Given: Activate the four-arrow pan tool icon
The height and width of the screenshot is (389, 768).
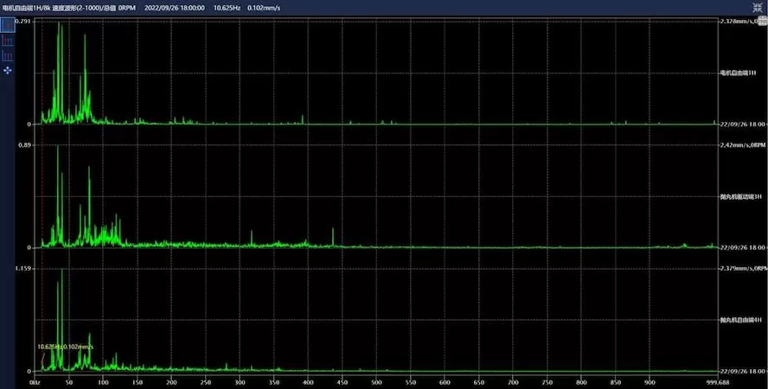Looking at the screenshot, I should point(8,70).
